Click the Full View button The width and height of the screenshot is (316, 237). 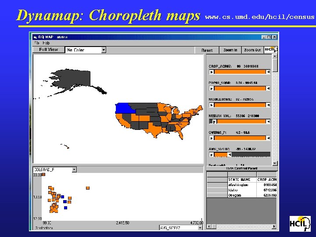49,50
